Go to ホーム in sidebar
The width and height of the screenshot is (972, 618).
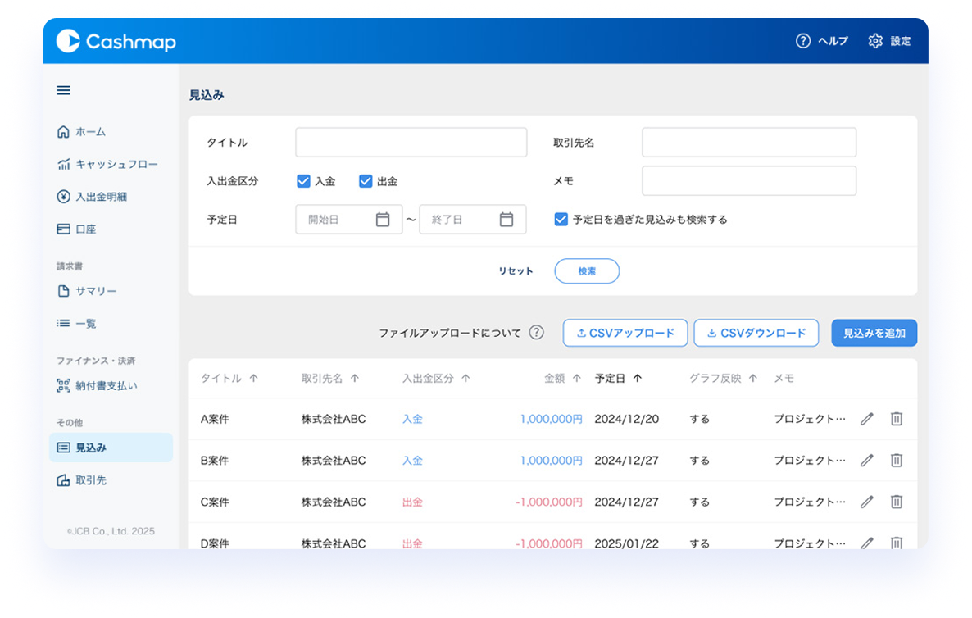click(x=81, y=132)
